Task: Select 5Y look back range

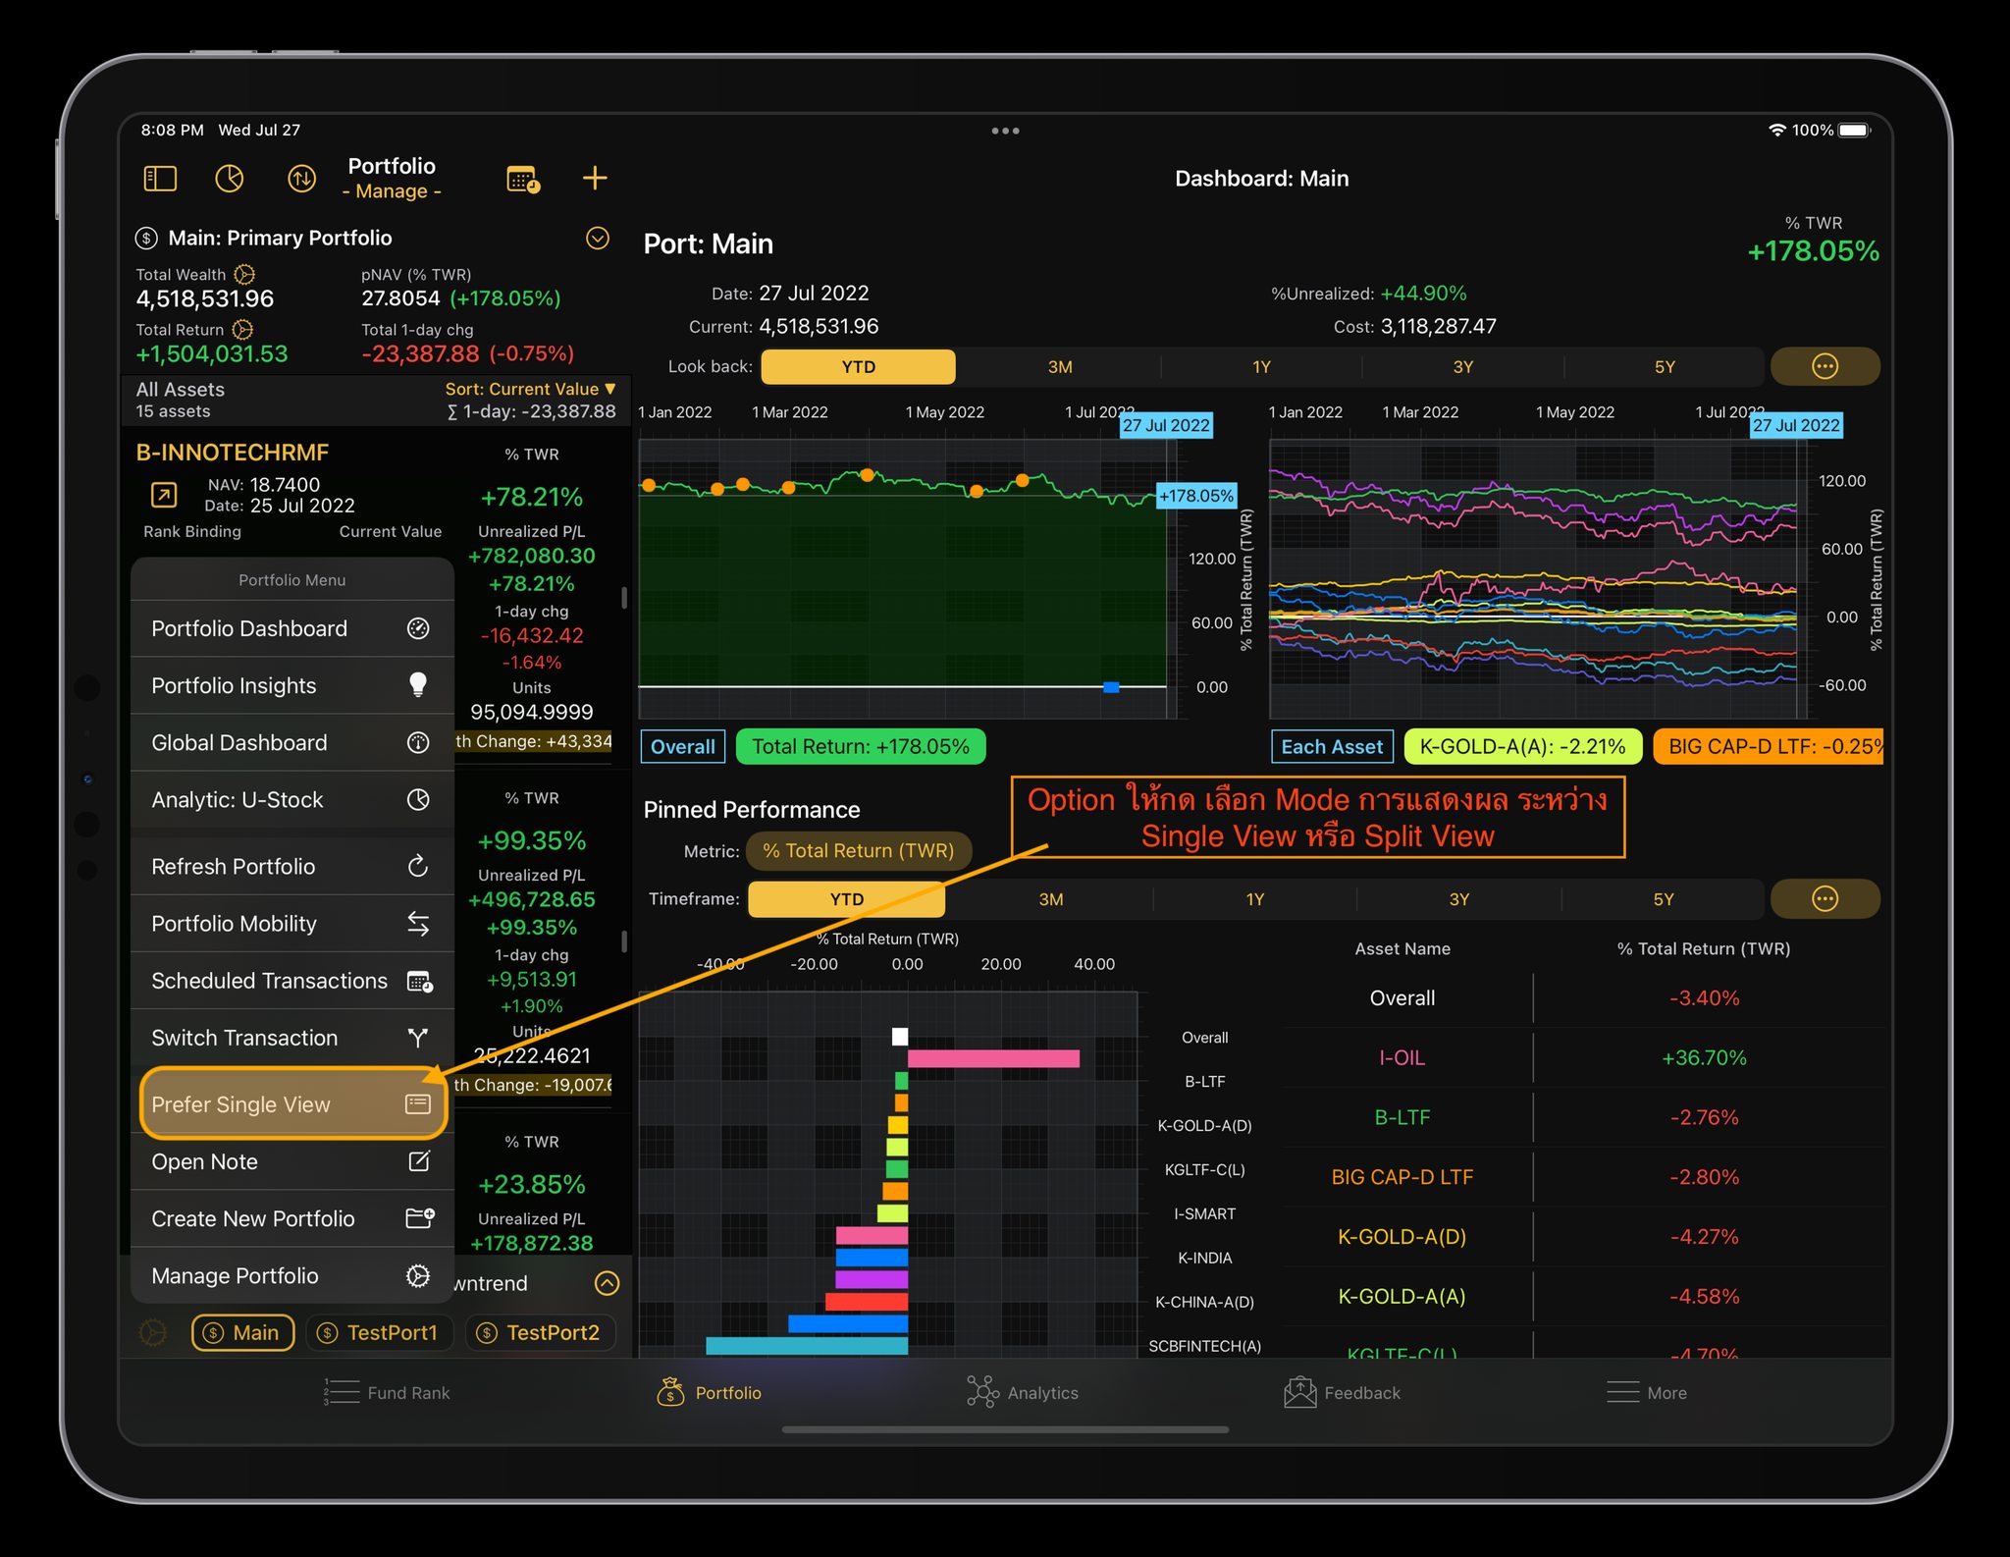Action: tap(1665, 366)
